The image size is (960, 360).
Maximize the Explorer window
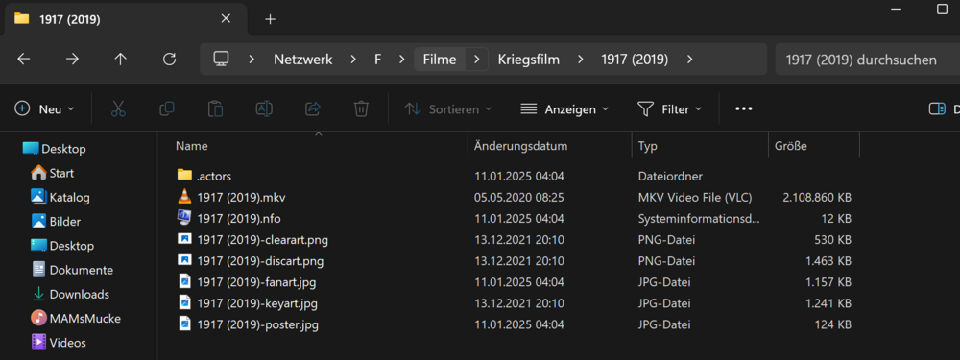tap(943, 10)
